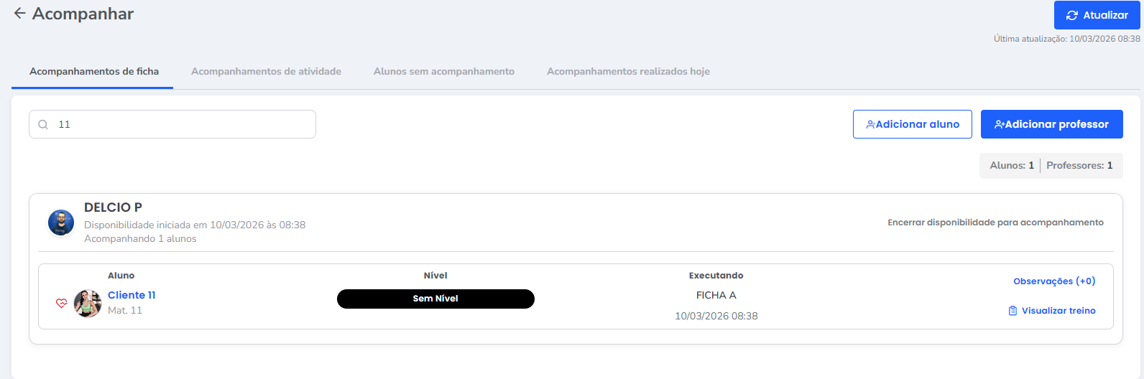Click the Atualizar refresh button
This screenshot has width=1144, height=379.
point(1097,15)
